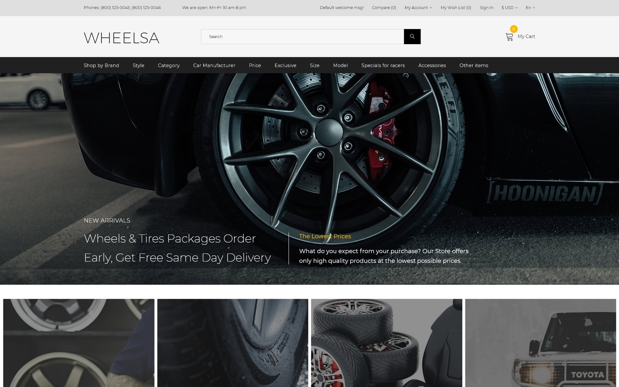Click the cart item count badge

pos(514,29)
